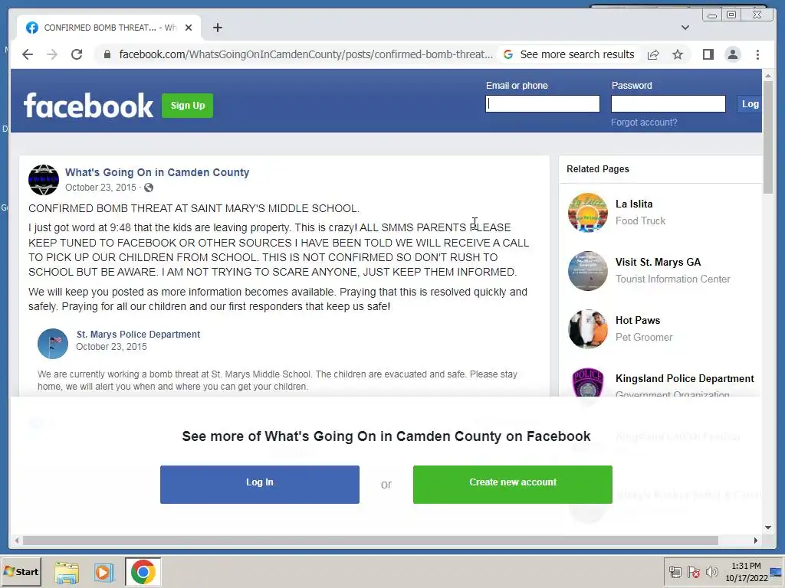Click the browser forward arrow
The image size is (785, 588).
[52, 54]
